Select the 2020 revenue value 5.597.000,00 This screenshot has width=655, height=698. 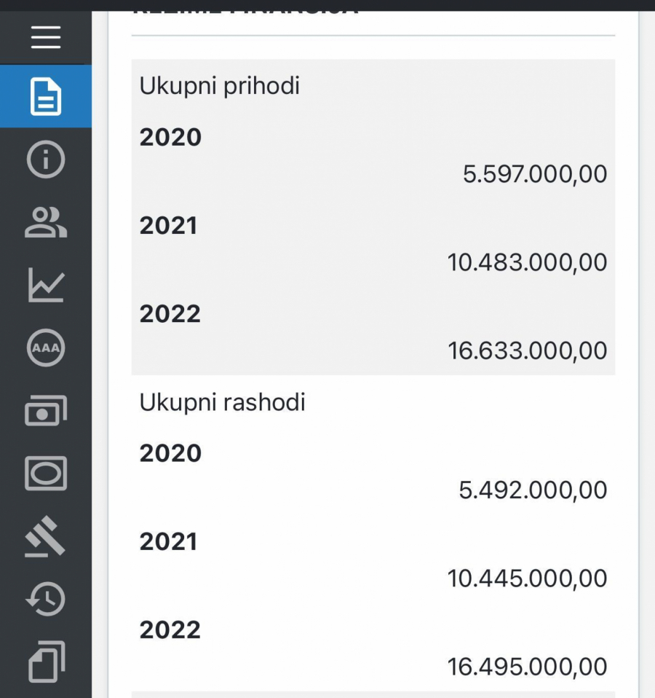coord(535,174)
